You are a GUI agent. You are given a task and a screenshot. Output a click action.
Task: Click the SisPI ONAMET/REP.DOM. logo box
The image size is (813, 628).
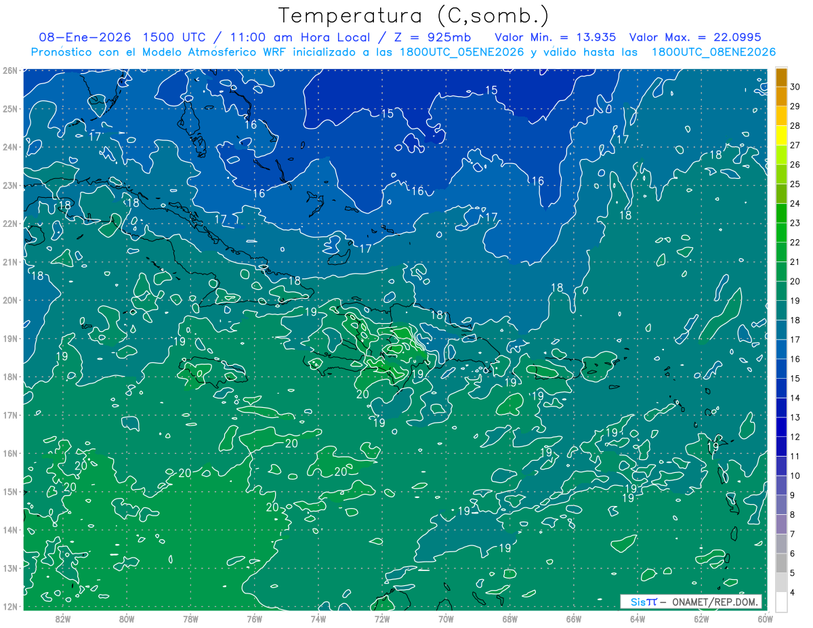690,602
